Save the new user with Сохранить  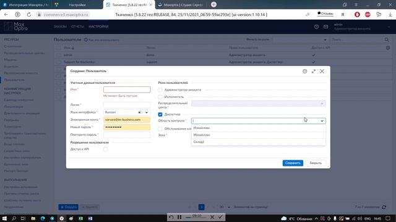(x=293, y=163)
